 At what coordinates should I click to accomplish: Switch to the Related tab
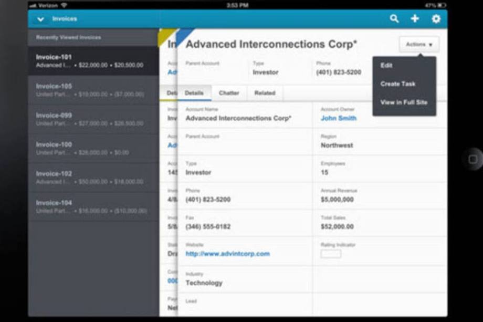(265, 93)
